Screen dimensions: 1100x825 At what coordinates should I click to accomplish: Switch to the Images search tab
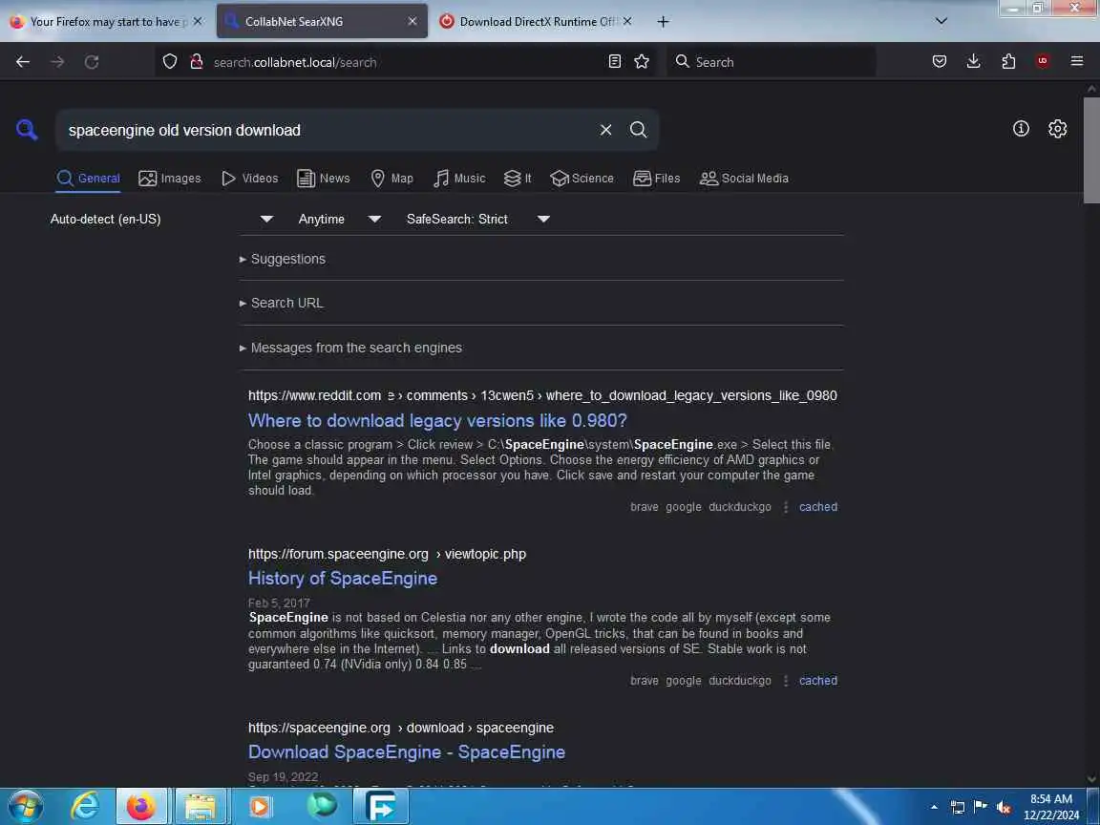coord(170,179)
